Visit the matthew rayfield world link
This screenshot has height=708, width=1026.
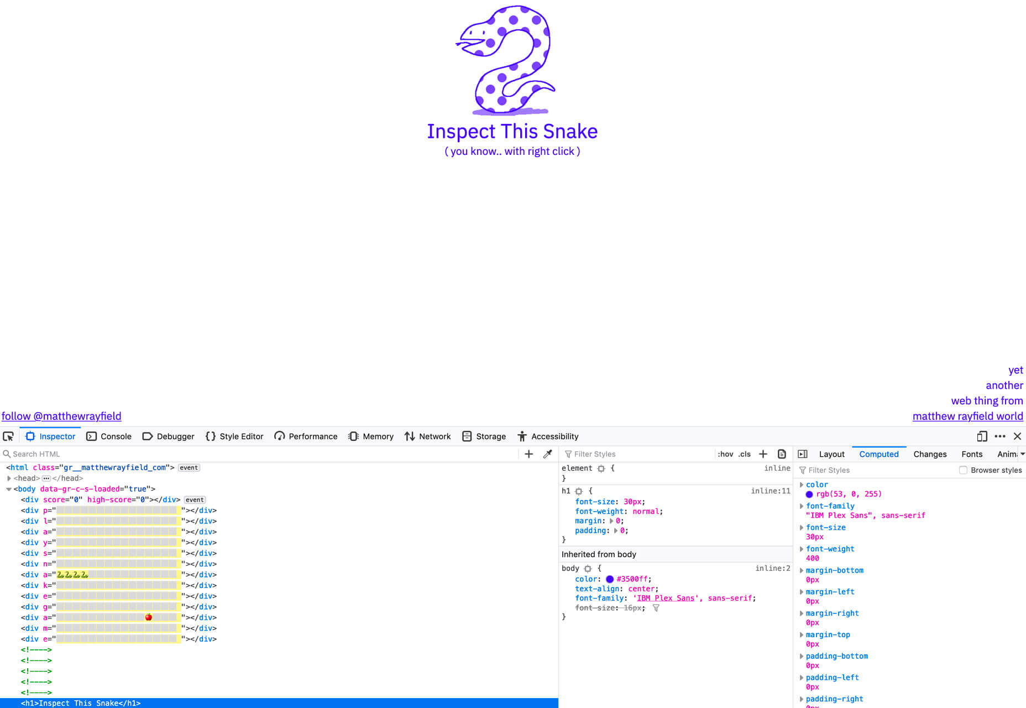[x=967, y=416]
